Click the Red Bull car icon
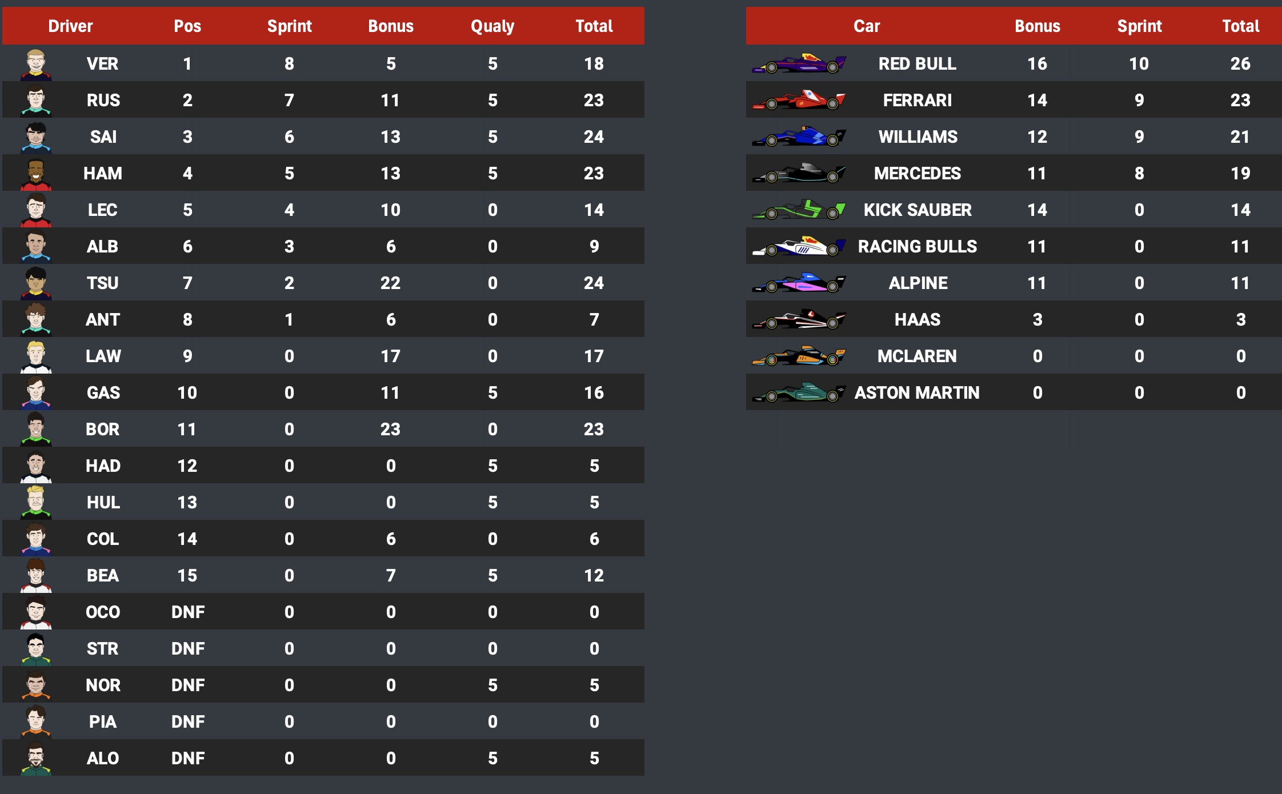The height and width of the screenshot is (794, 1282). coord(799,64)
